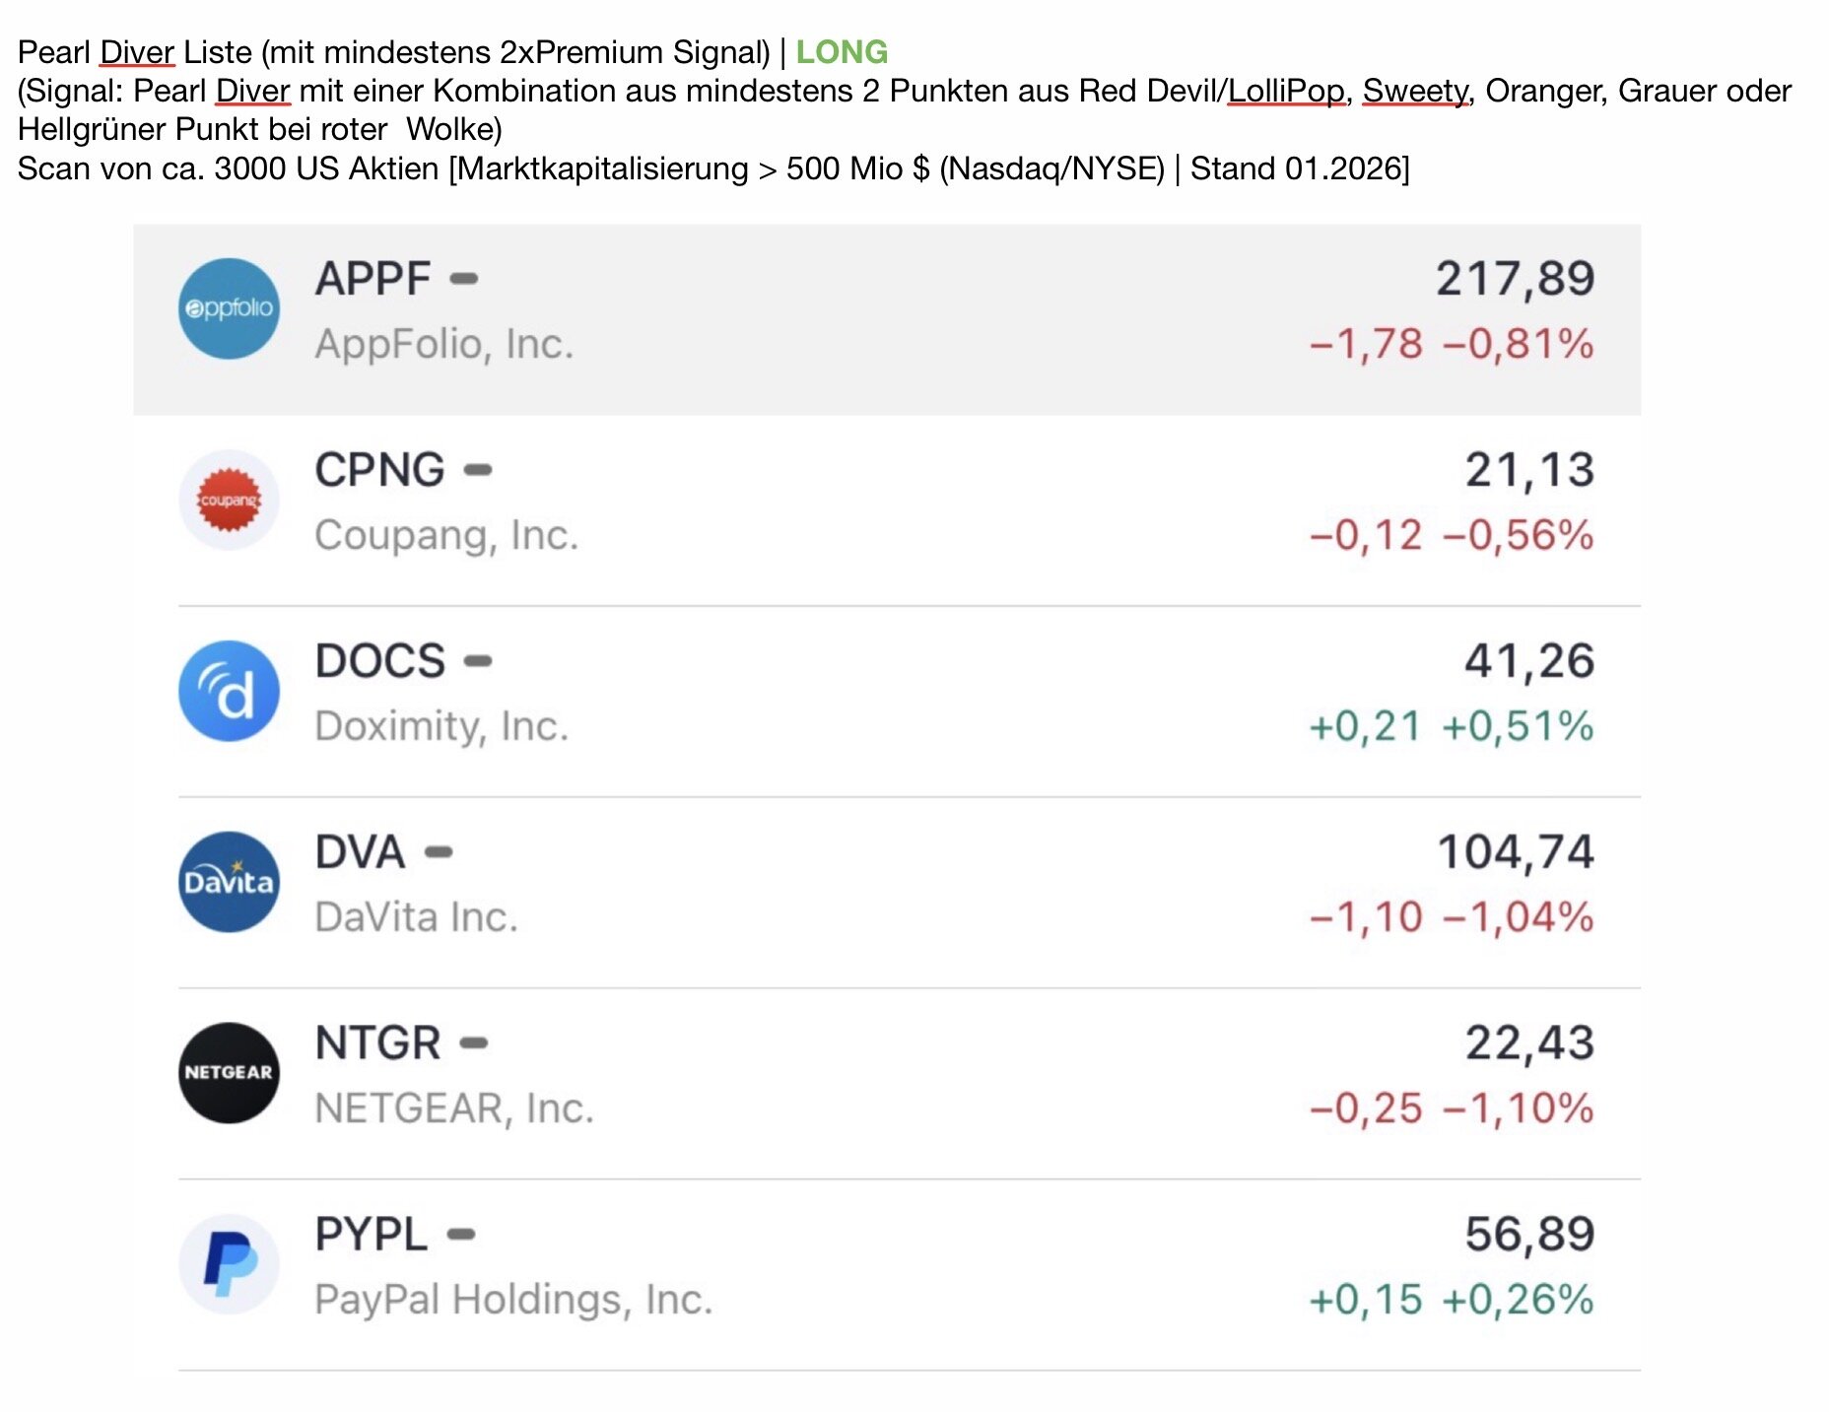Image resolution: width=1829 pixels, height=1412 pixels.
Task: Click the PayPal logo icon
Action: click(229, 1263)
